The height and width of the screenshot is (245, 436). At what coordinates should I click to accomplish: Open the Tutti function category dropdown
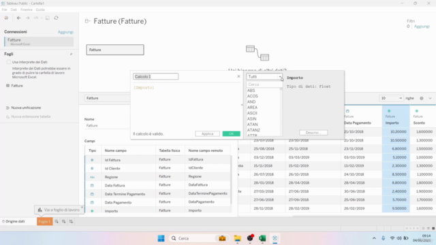click(x=264, y=77)
